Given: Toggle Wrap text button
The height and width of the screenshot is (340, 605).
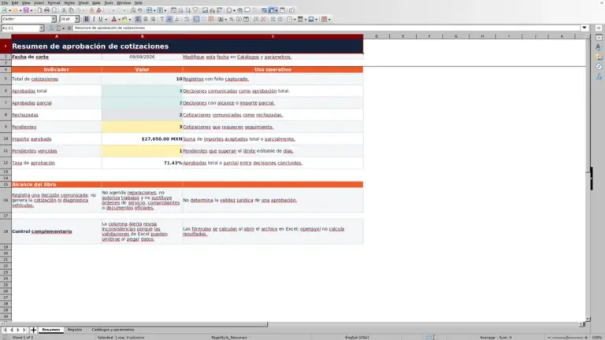Looking at the screenshot, I should [187, 19].
